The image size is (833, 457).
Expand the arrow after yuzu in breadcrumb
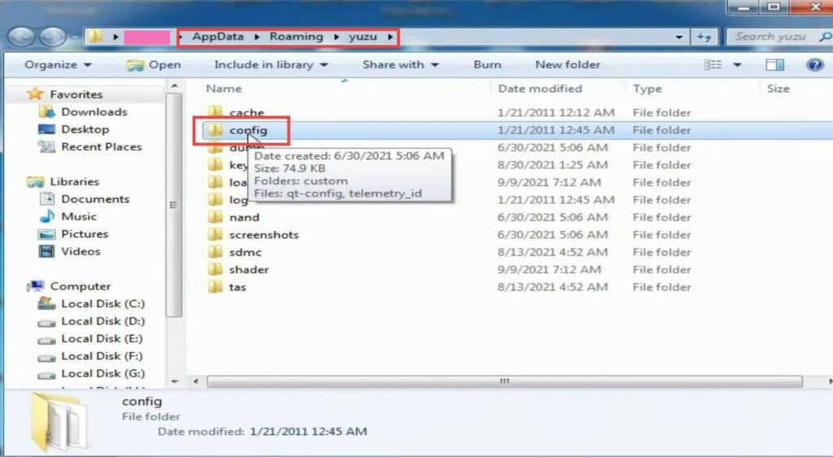[390, 37]
